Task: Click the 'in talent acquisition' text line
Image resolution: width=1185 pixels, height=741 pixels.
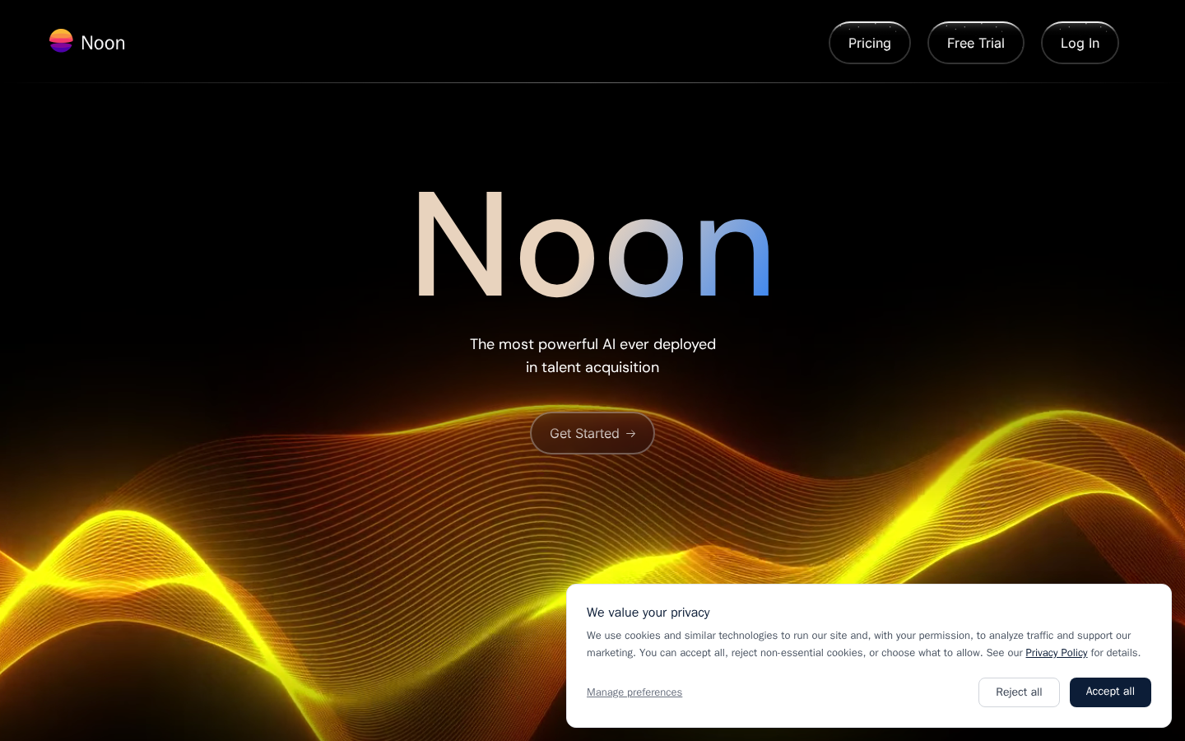Action: point(592,367)
